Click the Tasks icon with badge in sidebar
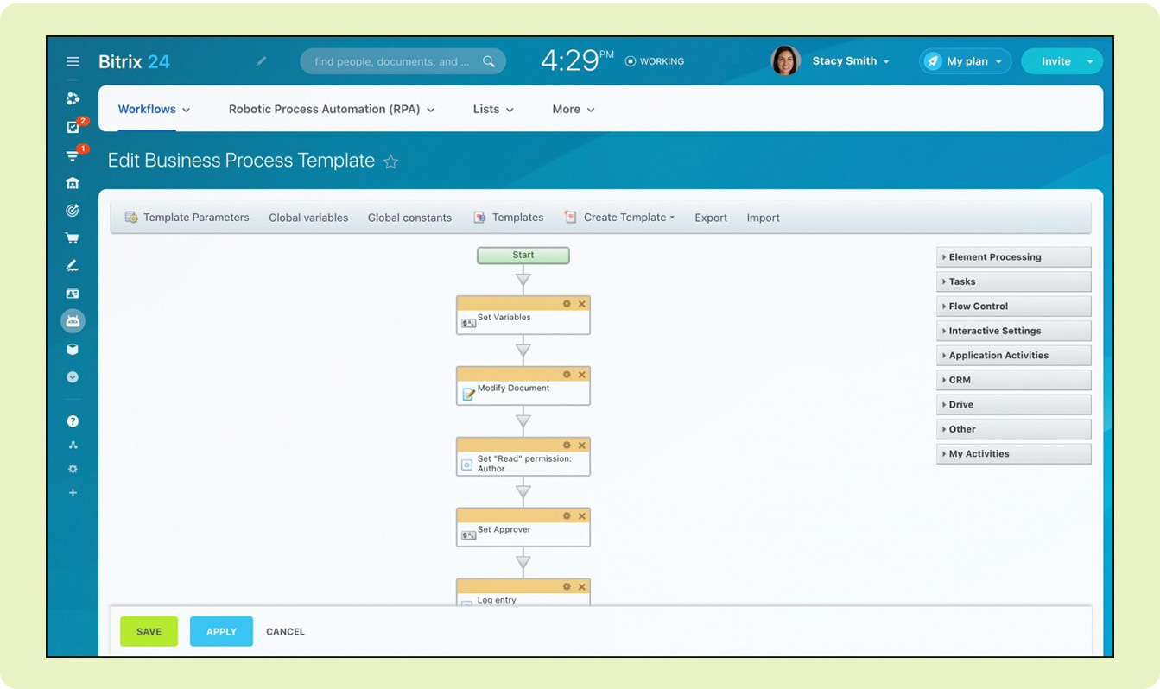Screen dimensions: 1160x689 click(x=73, y=127)
